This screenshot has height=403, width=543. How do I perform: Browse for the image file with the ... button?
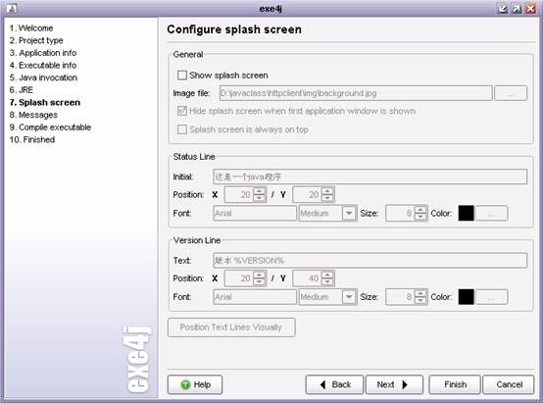point(511,93)
